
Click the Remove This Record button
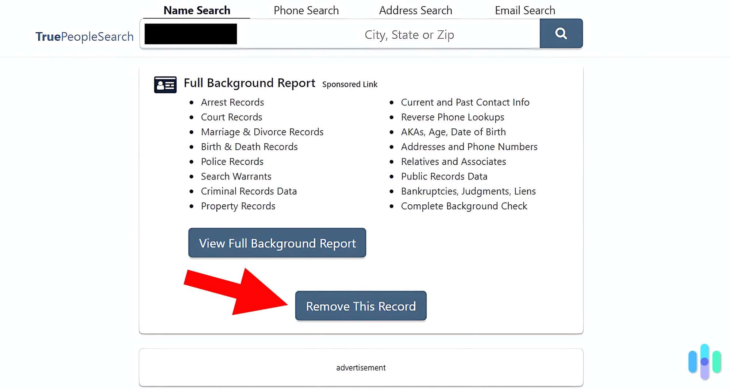pyautogui.click(x=361, y=306)
